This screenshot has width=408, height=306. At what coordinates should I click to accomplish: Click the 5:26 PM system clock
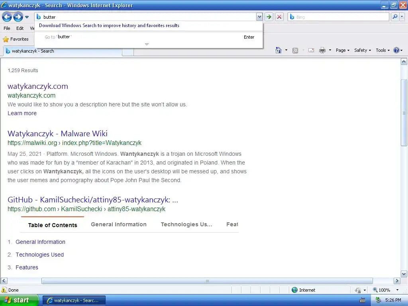[393, 300]
